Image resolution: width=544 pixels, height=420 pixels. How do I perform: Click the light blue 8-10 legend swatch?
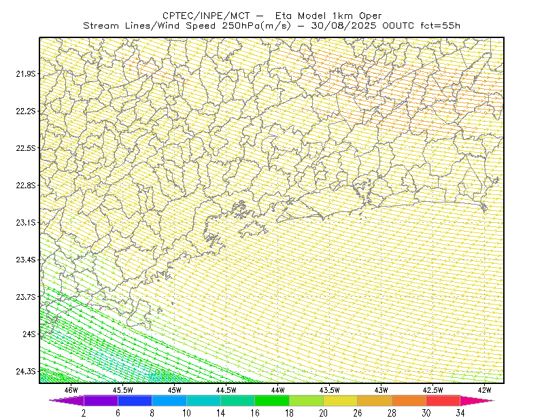point(169,400)
